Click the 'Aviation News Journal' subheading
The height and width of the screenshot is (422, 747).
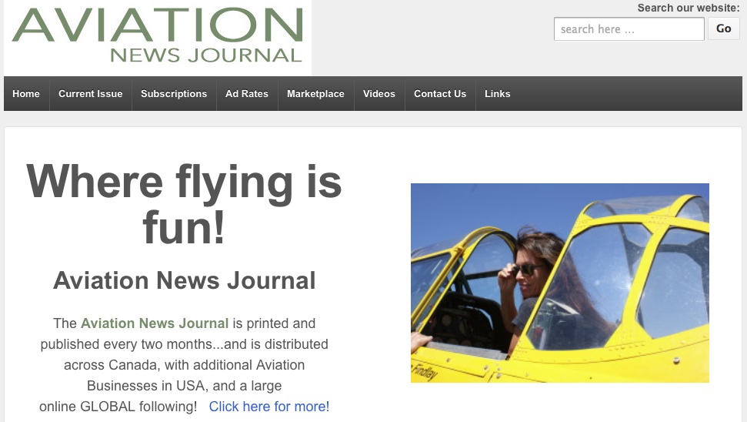coord(185,280)
